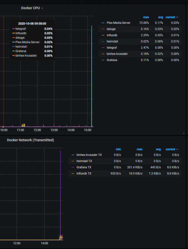The height and width of the screenshot is (249, 188).
Task: Toggle heimdall TX series
Action: click(84, 161)
